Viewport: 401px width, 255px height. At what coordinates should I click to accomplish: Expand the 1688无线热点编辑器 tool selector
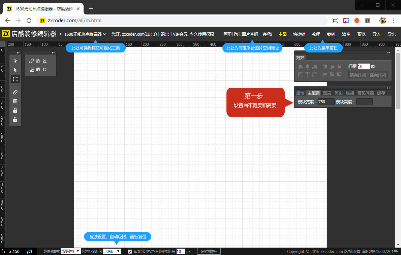tap(85, 34)
